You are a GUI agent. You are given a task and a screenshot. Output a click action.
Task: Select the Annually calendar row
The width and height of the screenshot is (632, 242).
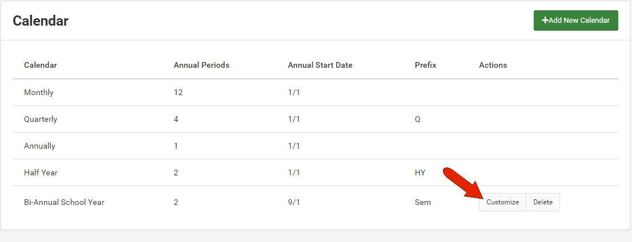coord(39,146)
